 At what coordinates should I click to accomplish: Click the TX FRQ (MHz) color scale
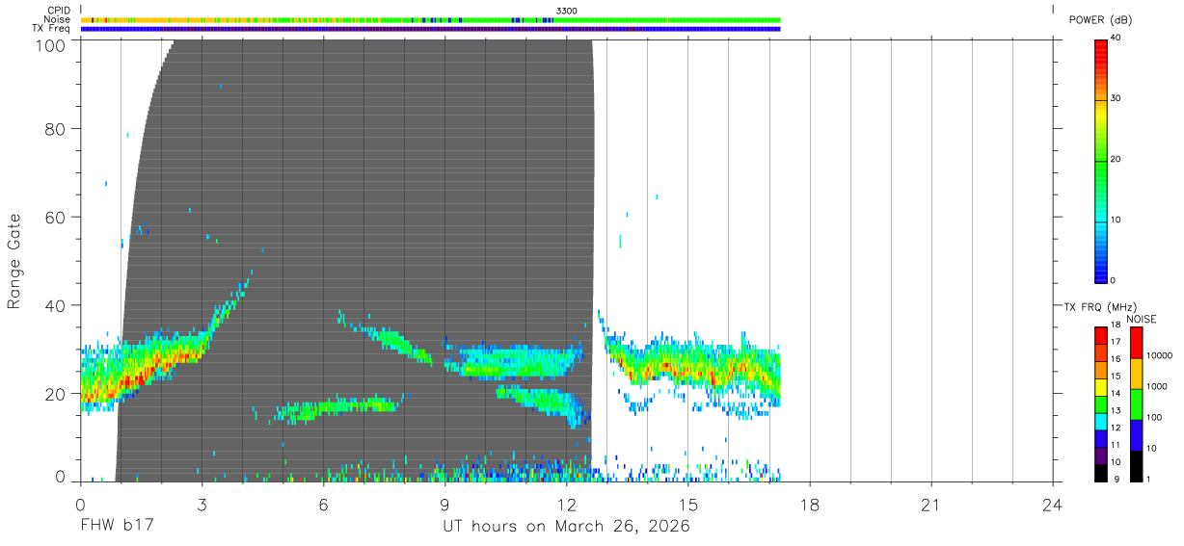pyautogui.click(x=1101, y=404)
